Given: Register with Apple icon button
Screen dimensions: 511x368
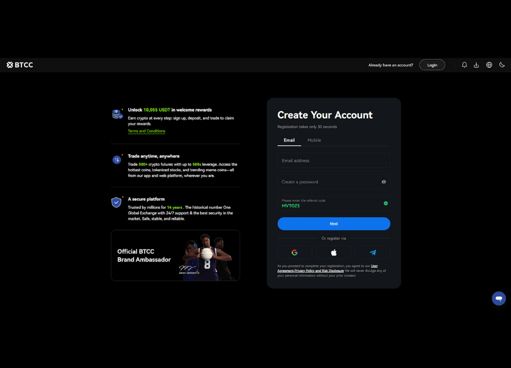Looking at the screenshot, I should point(334,252).
